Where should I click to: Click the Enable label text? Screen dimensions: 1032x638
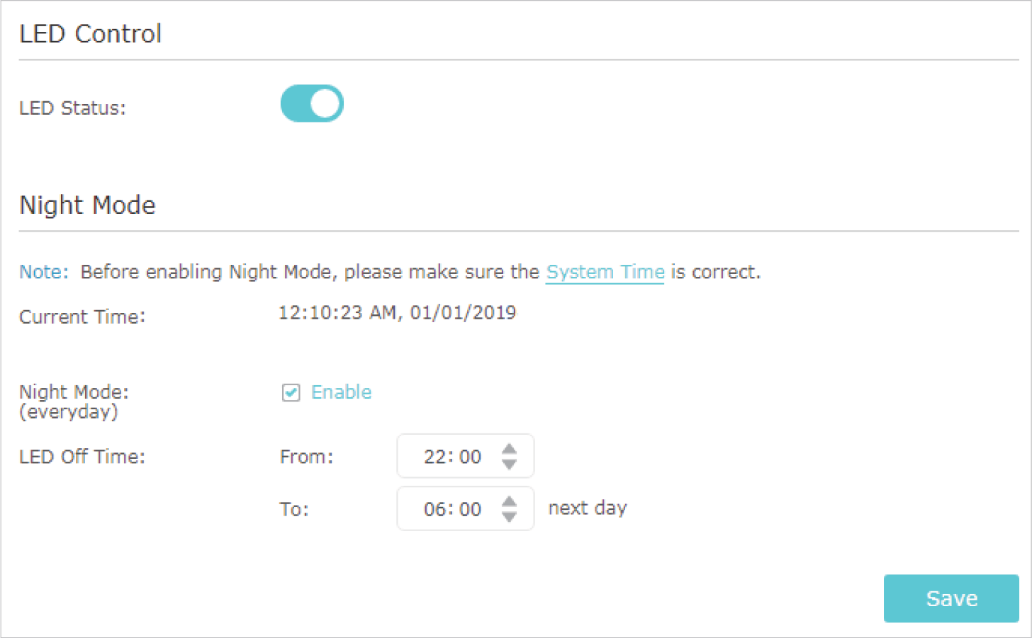tap(341, 392)
